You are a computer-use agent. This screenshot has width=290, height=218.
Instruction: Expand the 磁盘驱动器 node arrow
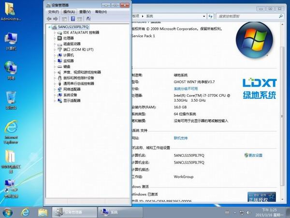(x=55, y=44)
